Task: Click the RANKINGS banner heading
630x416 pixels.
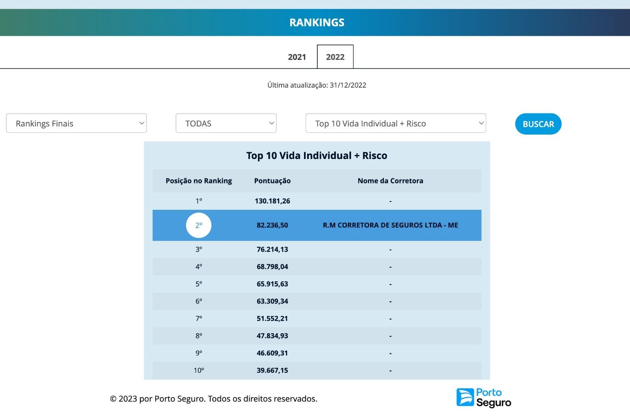Action: 317,22
